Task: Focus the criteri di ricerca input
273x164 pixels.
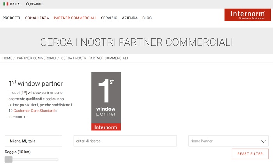Action: pyautogui.click(x=125, y=141)
